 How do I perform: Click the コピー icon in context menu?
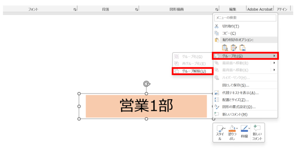[217, 33]
